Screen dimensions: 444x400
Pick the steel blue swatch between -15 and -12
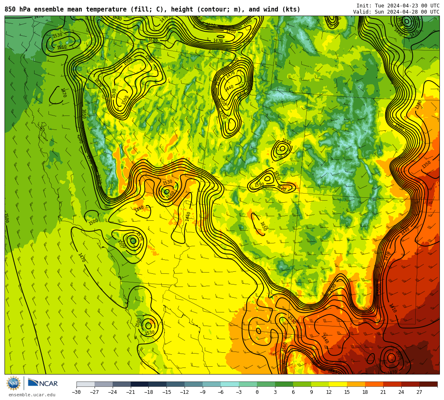(176, 384)
